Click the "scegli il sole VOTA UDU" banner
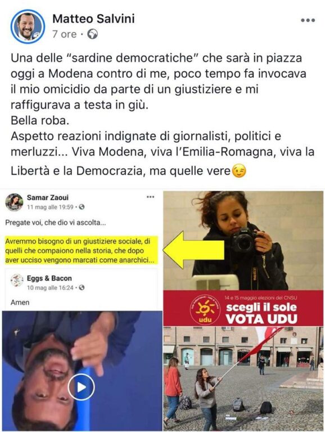325x432 pixels. tap(243, 308)
